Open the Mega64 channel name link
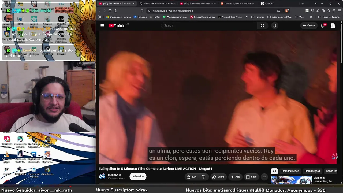This screenshot has width=343, height=193. point(113,175)
